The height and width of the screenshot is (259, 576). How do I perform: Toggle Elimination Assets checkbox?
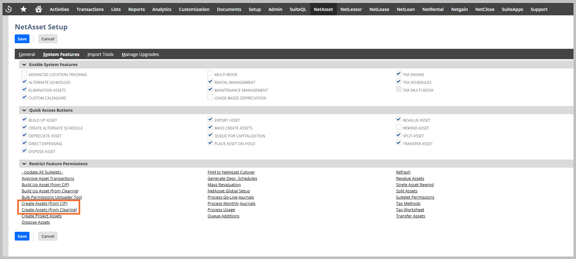[24, 89]
